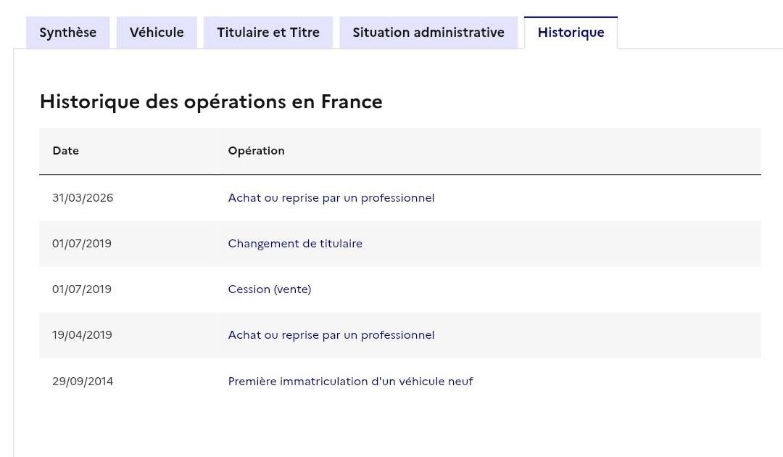Open the Changement de titulaire entry
Screen dimensions: 783x457
pyautogui.click(x=295, y=244)
